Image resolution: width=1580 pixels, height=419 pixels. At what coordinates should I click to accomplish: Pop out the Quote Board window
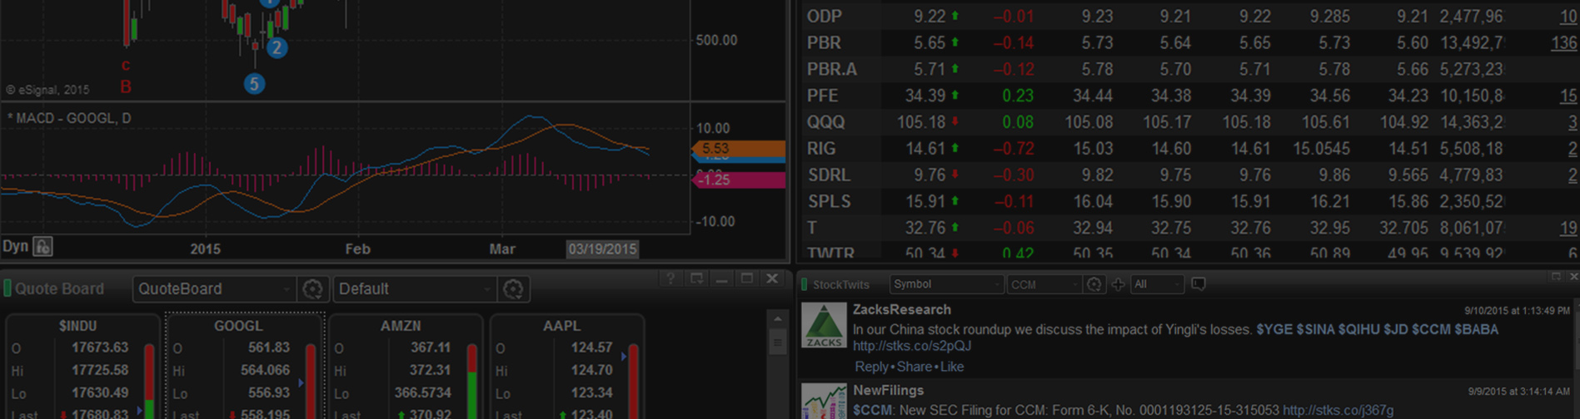tap(696, 279)
